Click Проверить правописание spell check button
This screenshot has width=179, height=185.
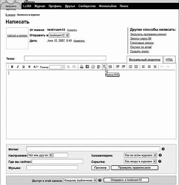[x=135, y=168]
